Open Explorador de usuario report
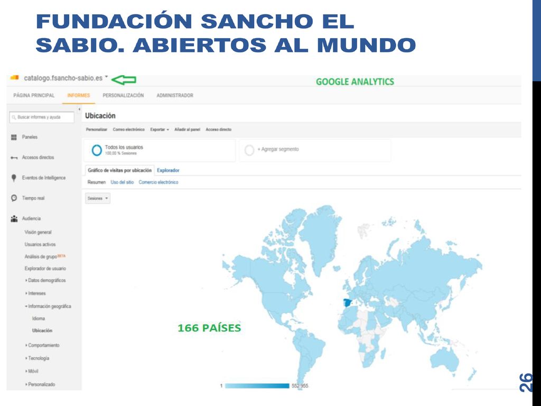The width and height of the screenshot is (541, 406). pyautogui.click(x=45, y=269)
